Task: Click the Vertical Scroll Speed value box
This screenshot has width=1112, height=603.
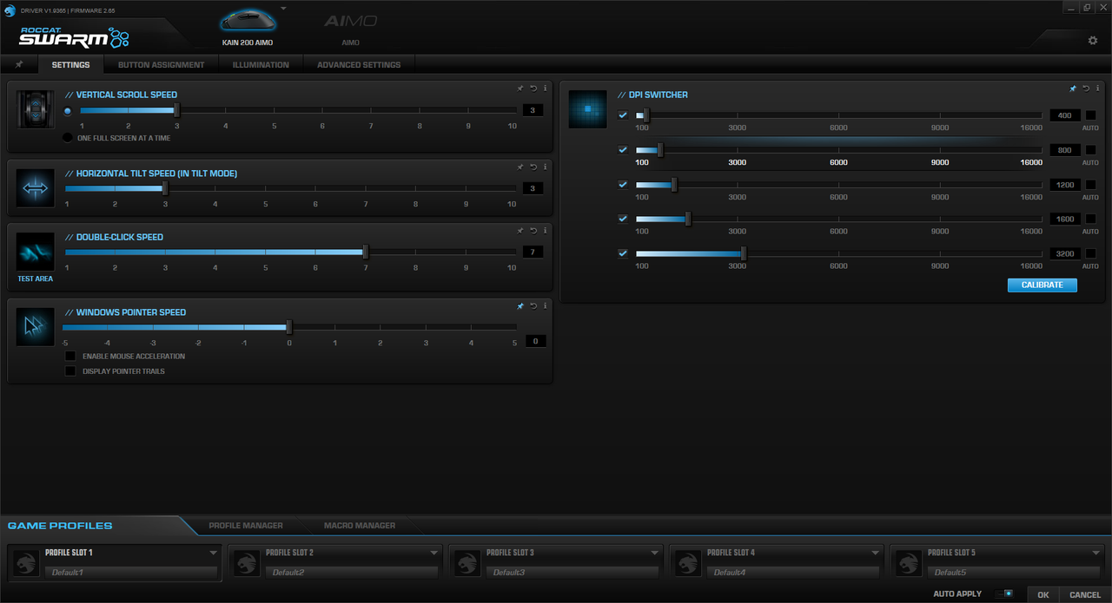Action: point(533,110)
